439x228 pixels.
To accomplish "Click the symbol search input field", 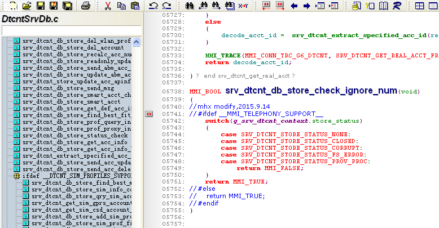I will coord(72,30).
